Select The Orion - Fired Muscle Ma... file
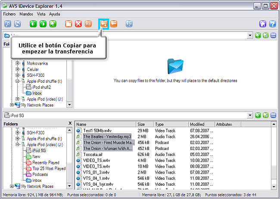Screen dimensions: 280x199 pyautogui.click(x=109, y=143)
